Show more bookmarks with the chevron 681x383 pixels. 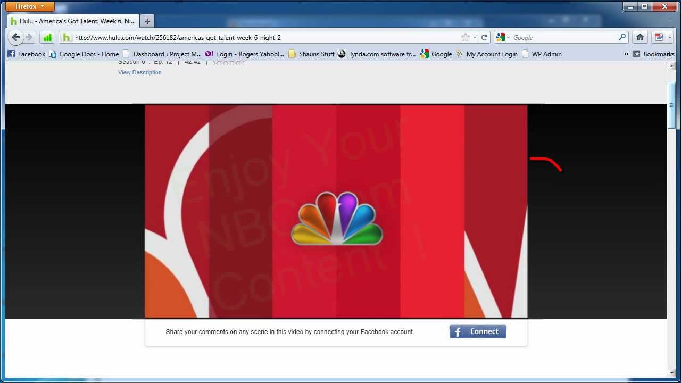626,54
